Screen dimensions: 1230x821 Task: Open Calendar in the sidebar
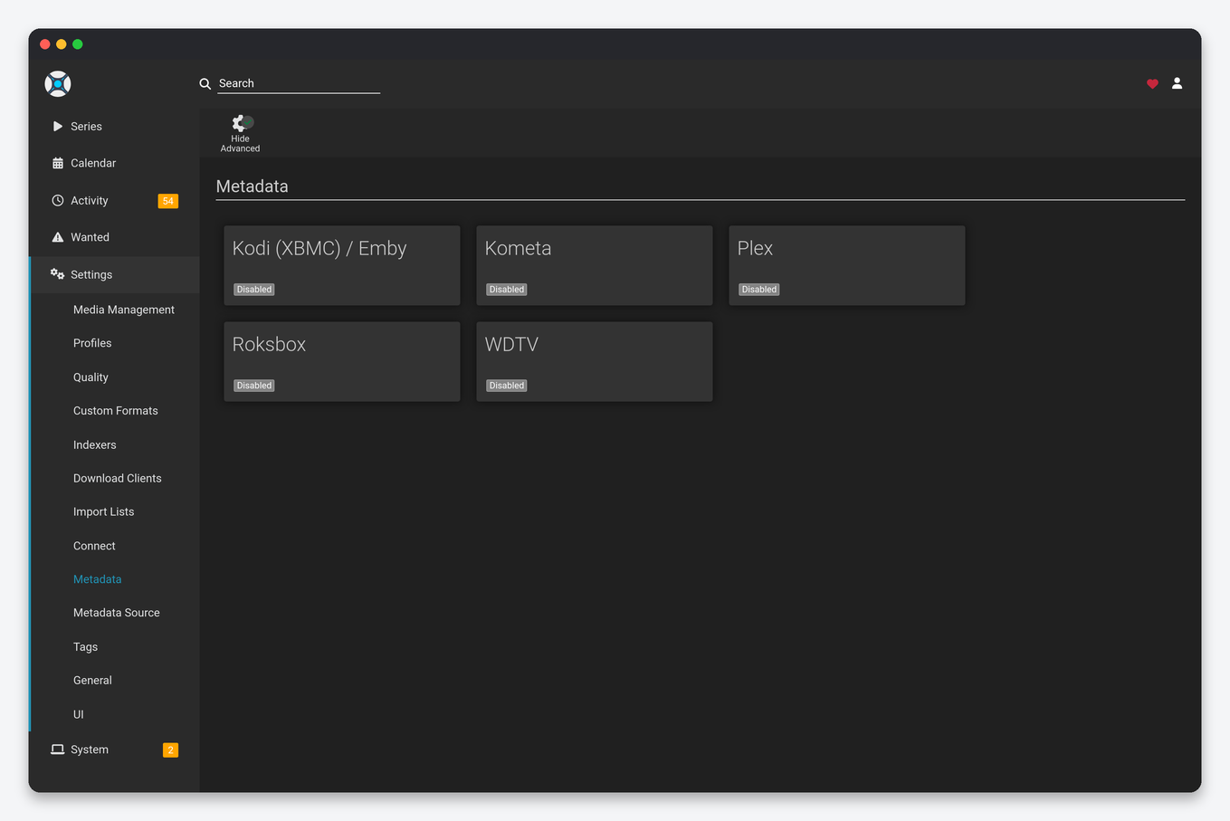(x=114, y=164)
